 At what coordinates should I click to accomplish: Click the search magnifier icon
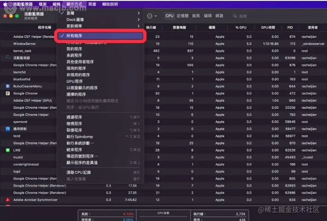click(x=235, y=16)
